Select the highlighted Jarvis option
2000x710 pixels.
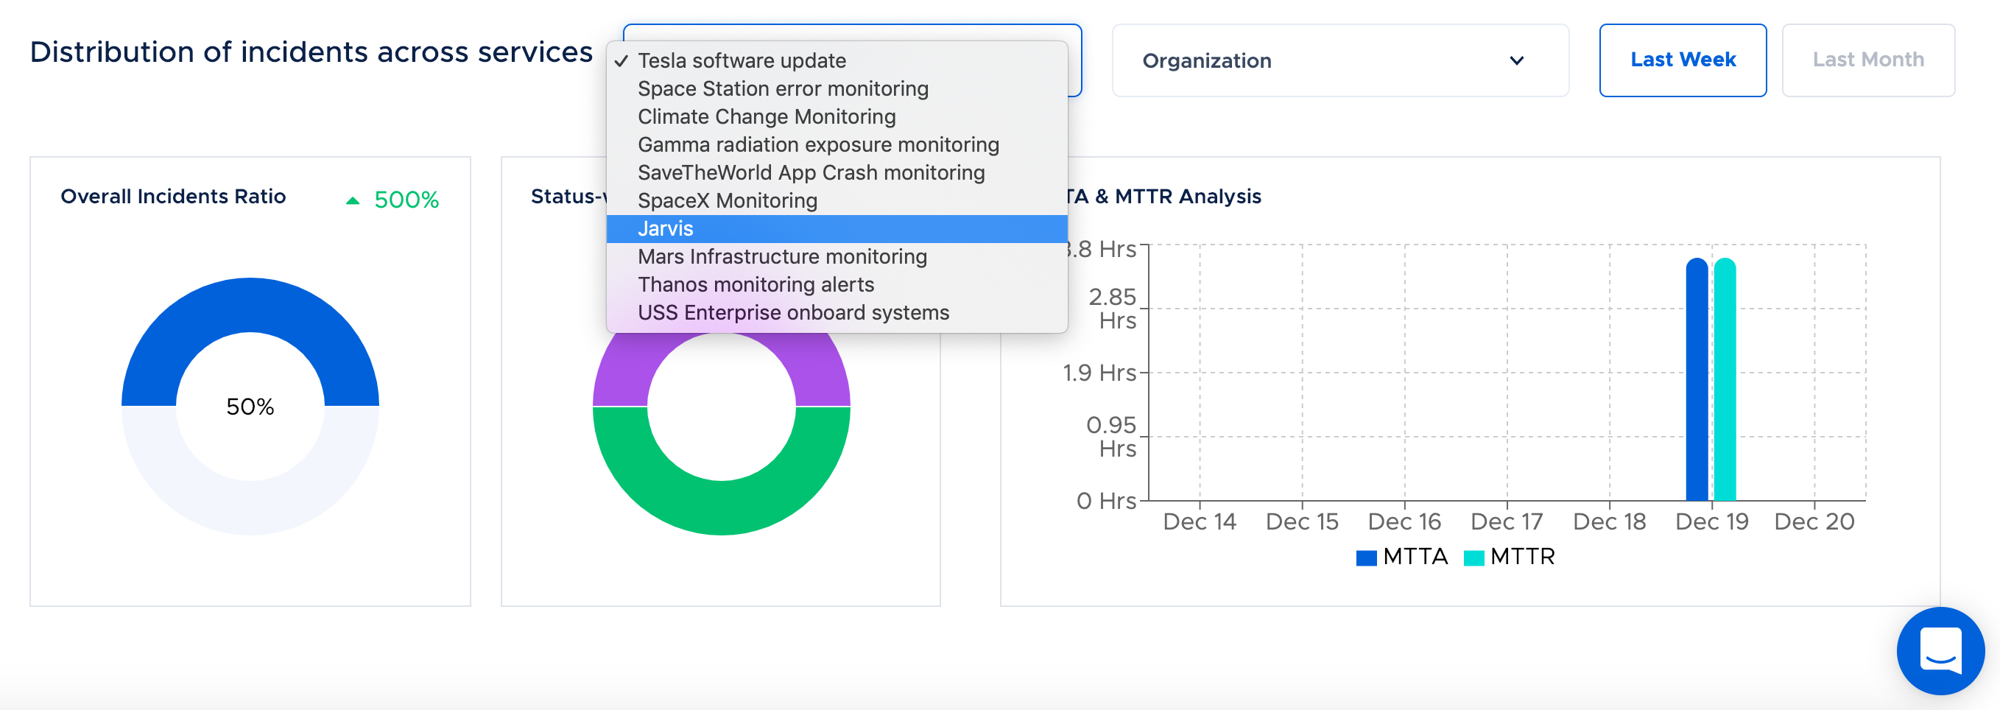pyautogui.click(x=837, y=228)
